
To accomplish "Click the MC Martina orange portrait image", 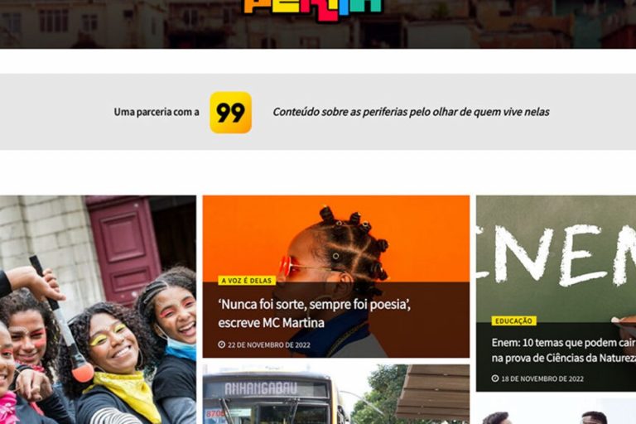I will (336, 239).
